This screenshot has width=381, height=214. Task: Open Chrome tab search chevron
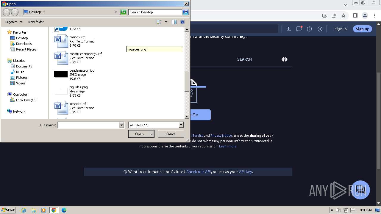[346, 5]
